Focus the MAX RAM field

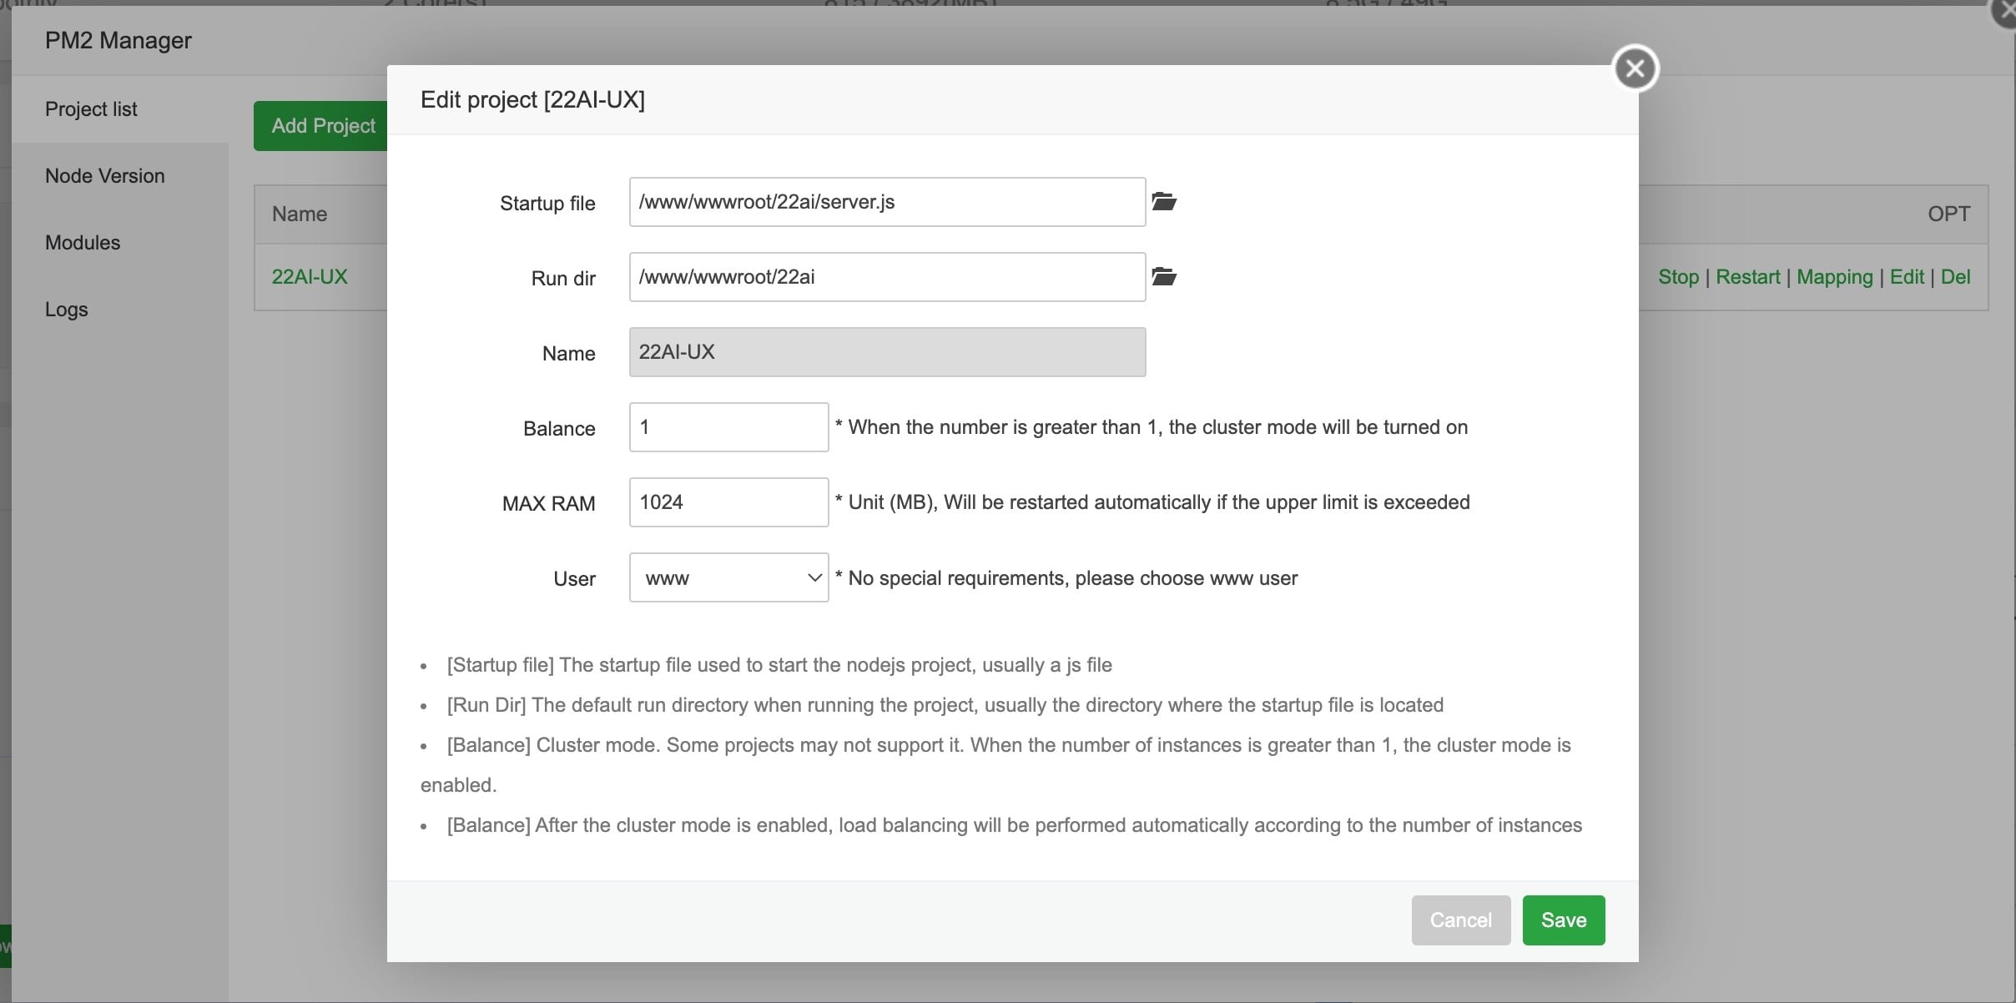coord(728,502)
